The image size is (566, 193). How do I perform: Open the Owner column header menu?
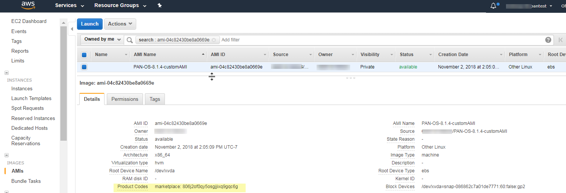[353, 55]
